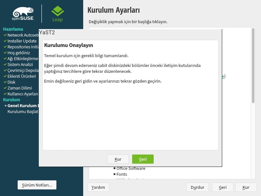Viewport: 261px width, 196px height.
Task: Confirm installation with dialog Kur button
Action: point(118,159)
